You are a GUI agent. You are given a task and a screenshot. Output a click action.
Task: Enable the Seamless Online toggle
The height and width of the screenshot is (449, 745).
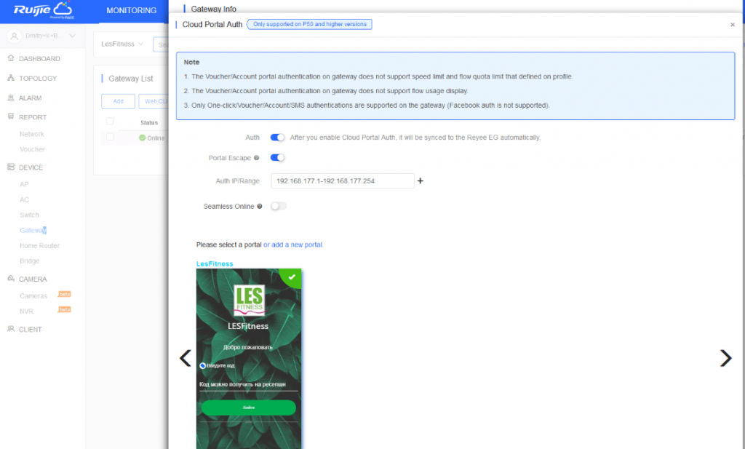tap(278, 206)
